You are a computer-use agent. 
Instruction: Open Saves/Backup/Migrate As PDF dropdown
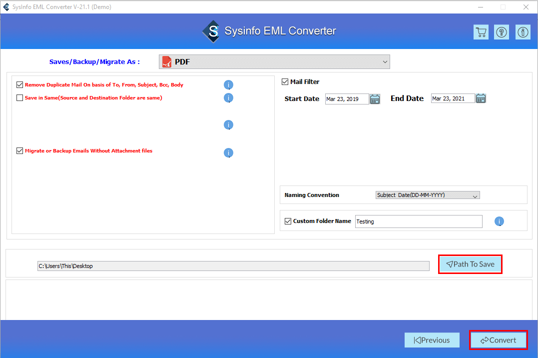click(x=274, y=62)
